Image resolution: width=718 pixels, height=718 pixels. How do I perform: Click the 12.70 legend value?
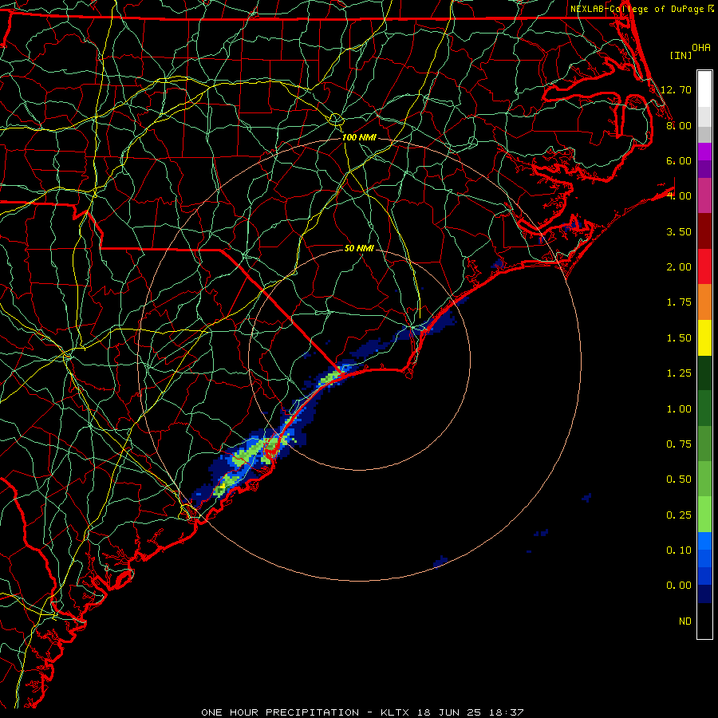pyautogui.click(x=676, y=89)
